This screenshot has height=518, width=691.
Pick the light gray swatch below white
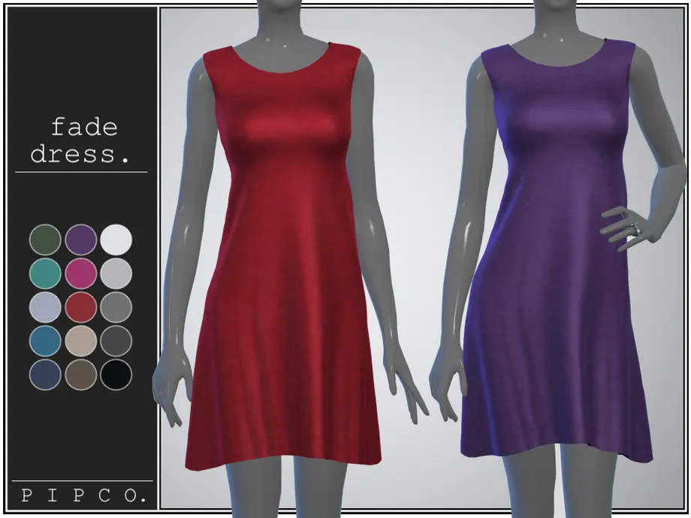pos(116,273)
